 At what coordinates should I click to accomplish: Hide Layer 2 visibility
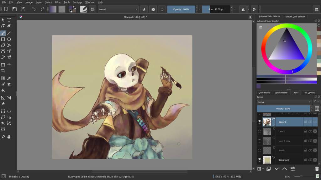pyautogui.click(x=260, y=122)
